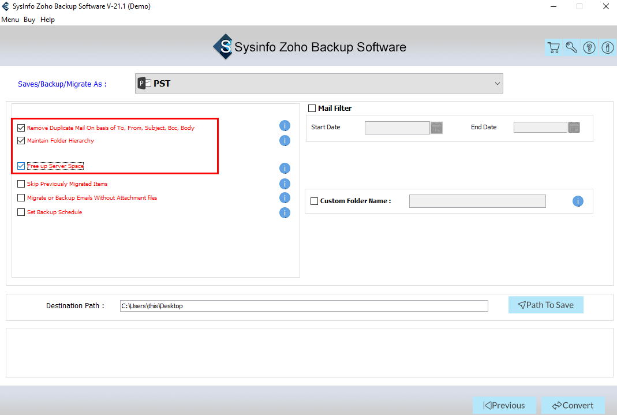This screenshot has width=617, height=415.
Task: Uncheck Maintain Folder Hierarchy
Action: (21, 140)
